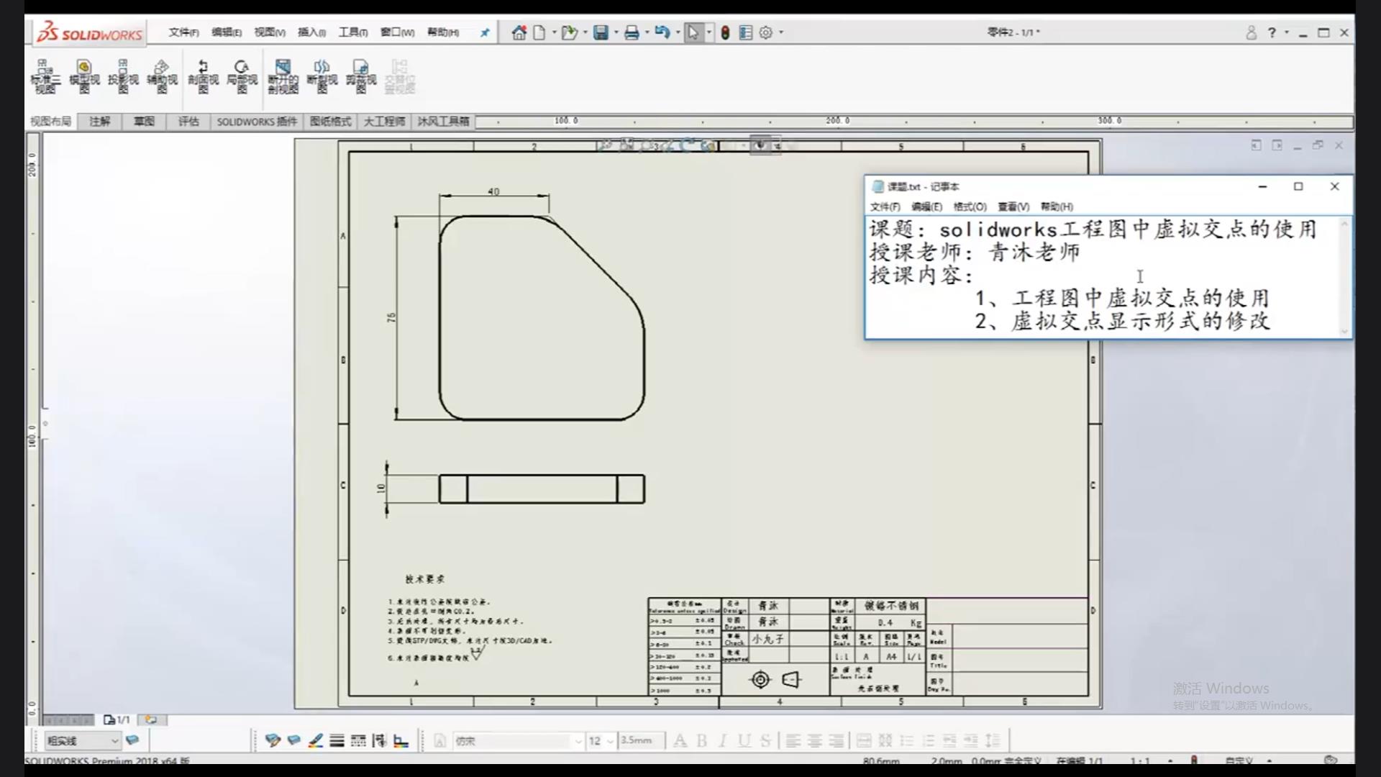1381x777 pixels.
Task: Open the 格式(O) menu in Notepad
Action: 970,206
